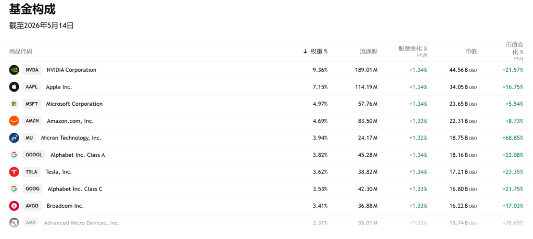Open the NVDA ticker badge
This screenshot has width=533, height=239.
tap(32, 70)
